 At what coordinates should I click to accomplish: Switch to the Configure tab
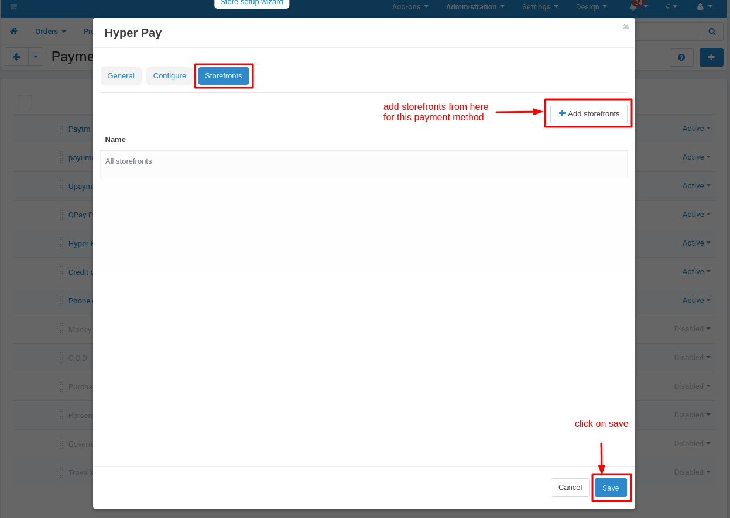[x=170, y=76]
